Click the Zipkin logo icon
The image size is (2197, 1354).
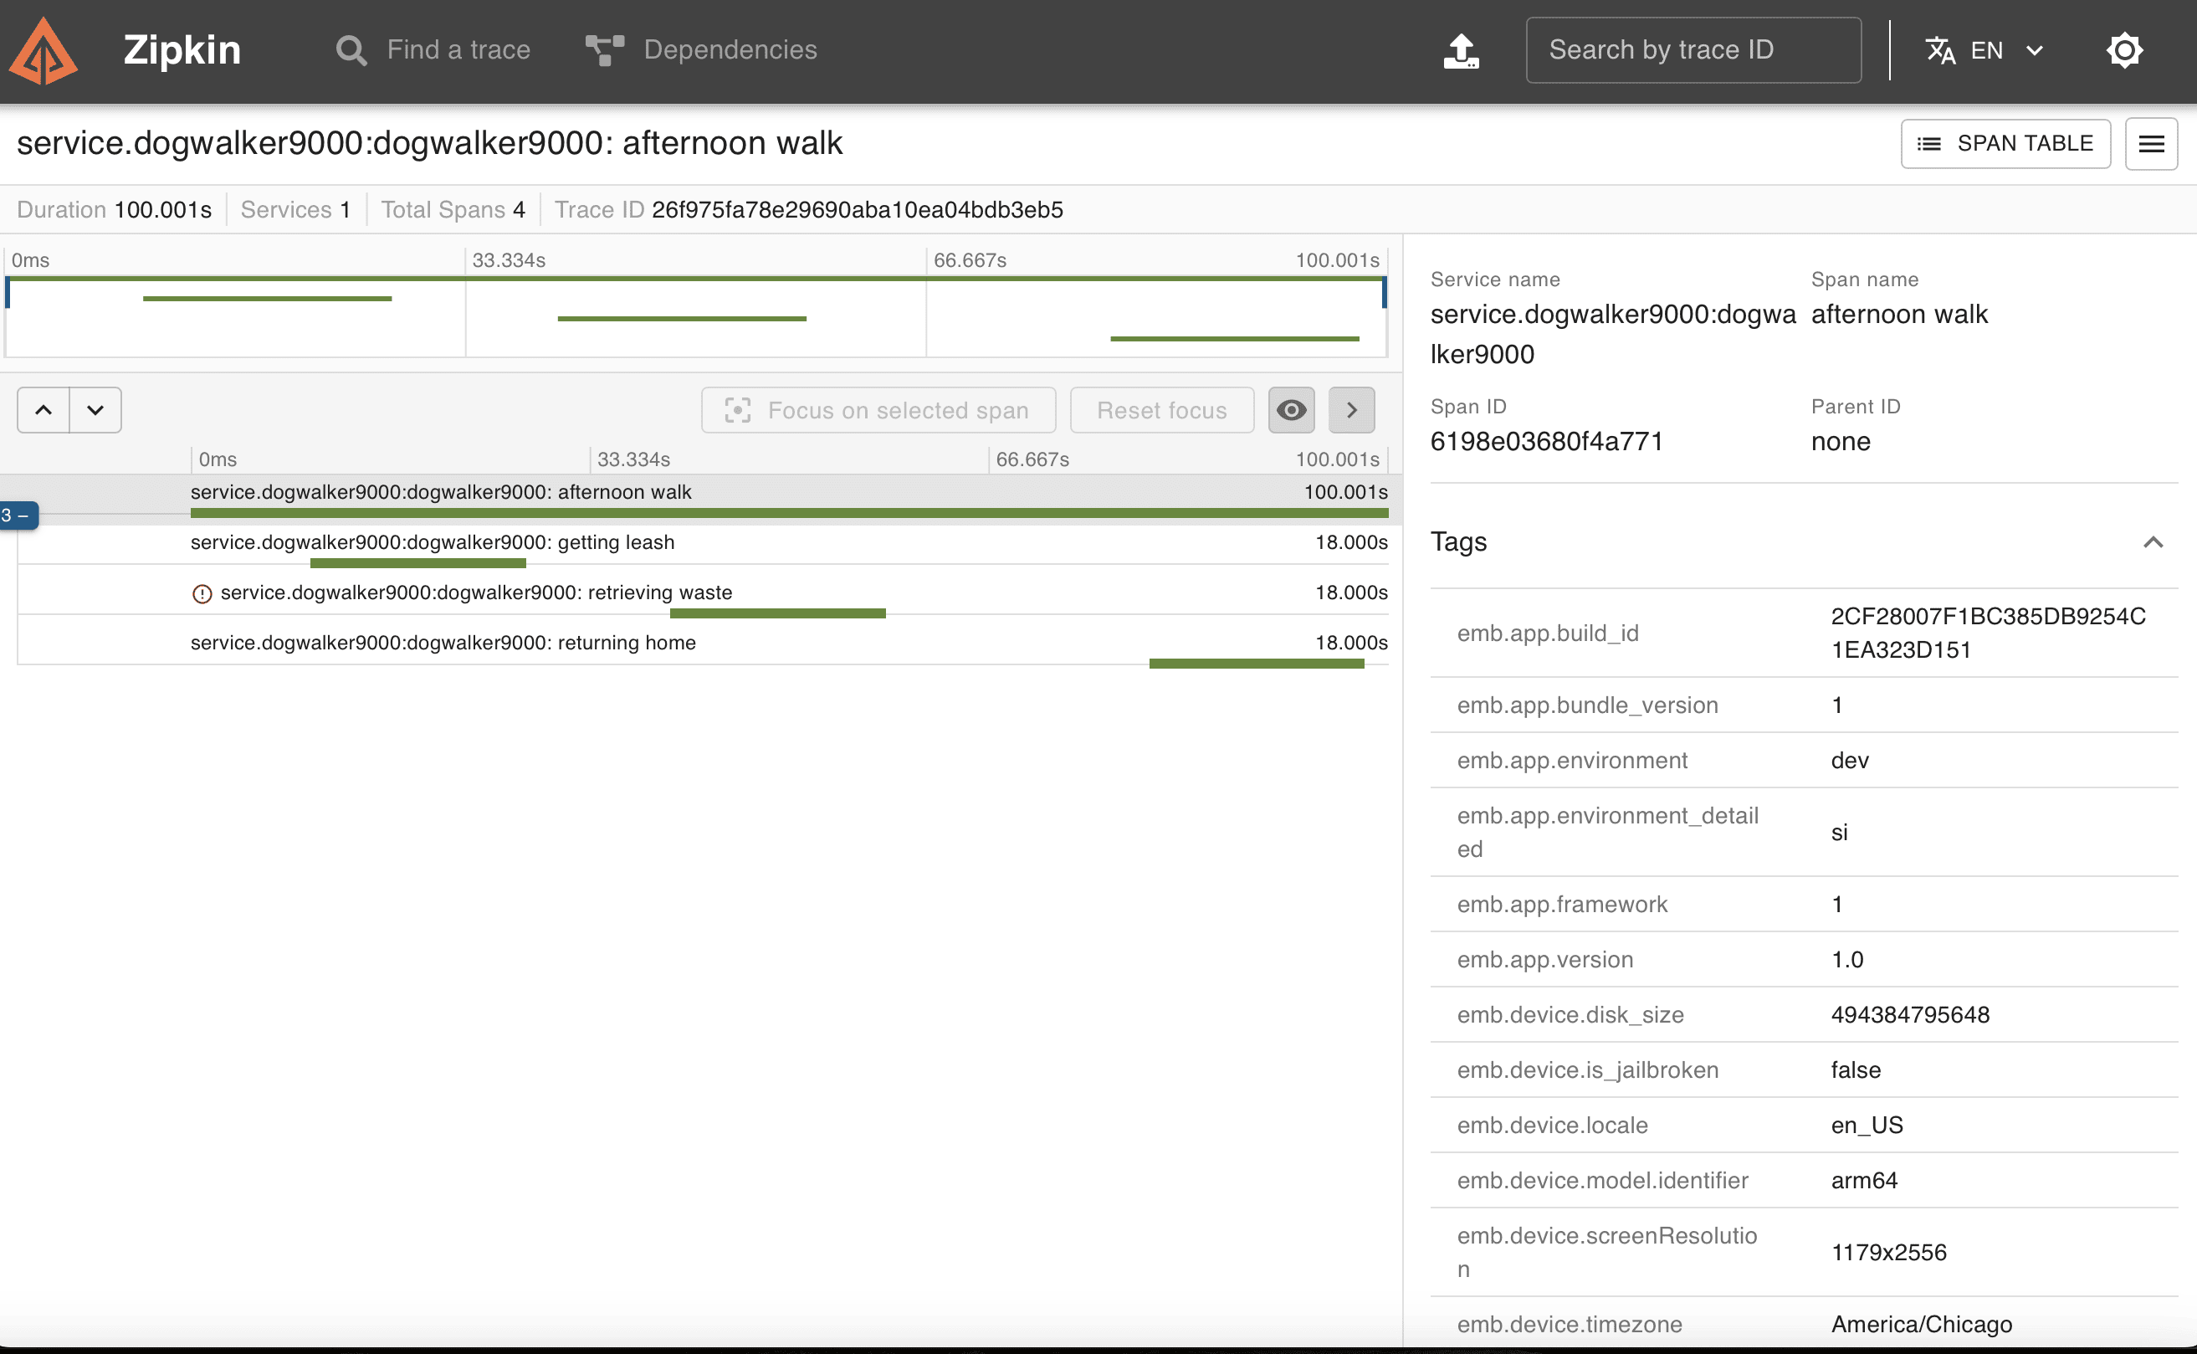pyautogui.click(x=43, y=51)
